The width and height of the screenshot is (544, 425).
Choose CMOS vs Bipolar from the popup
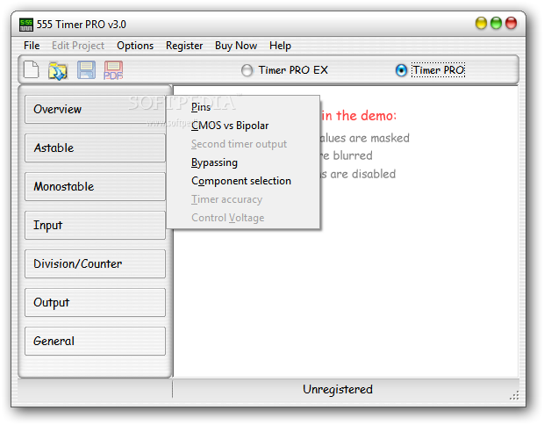(x=243, y=126)
